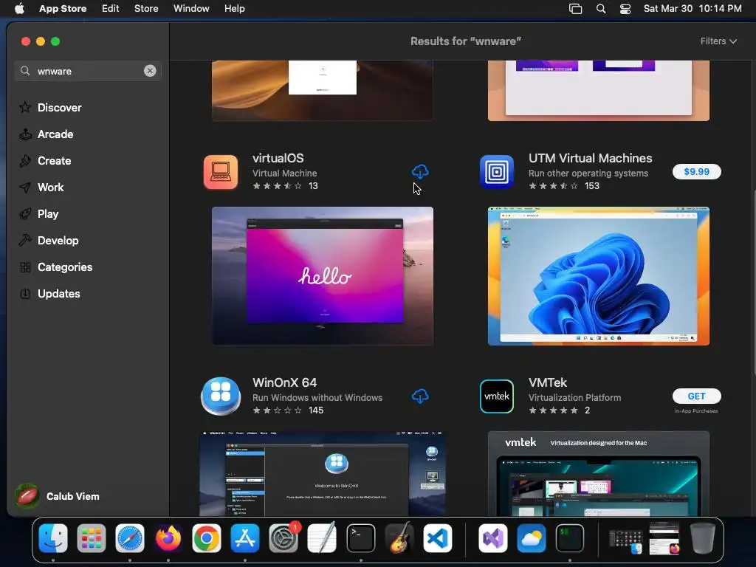Viewport: 756px width, 567px height.
Task: Click In-App Purchases label under GET
Action: [x=696, y=411]
